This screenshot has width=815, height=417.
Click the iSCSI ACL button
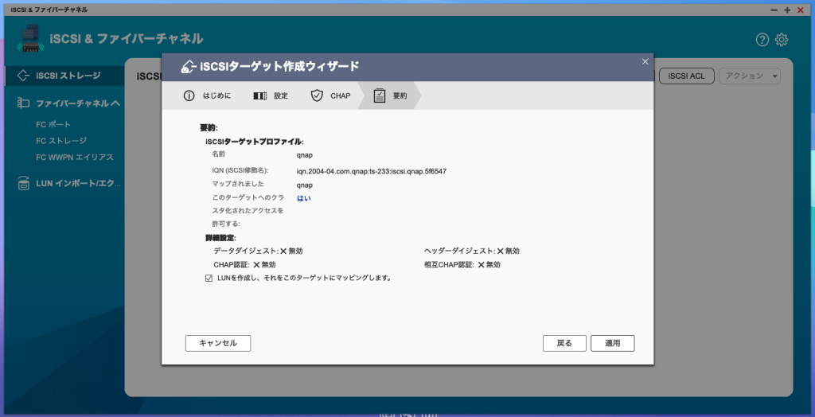coord(686,76)
